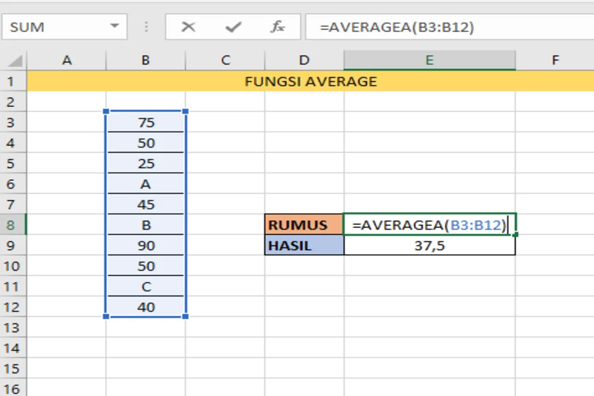
Task: Open Insert Function fx dialog
Action: click(x=277, y=27)
